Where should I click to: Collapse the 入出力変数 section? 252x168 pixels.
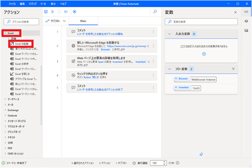point(170,34)
